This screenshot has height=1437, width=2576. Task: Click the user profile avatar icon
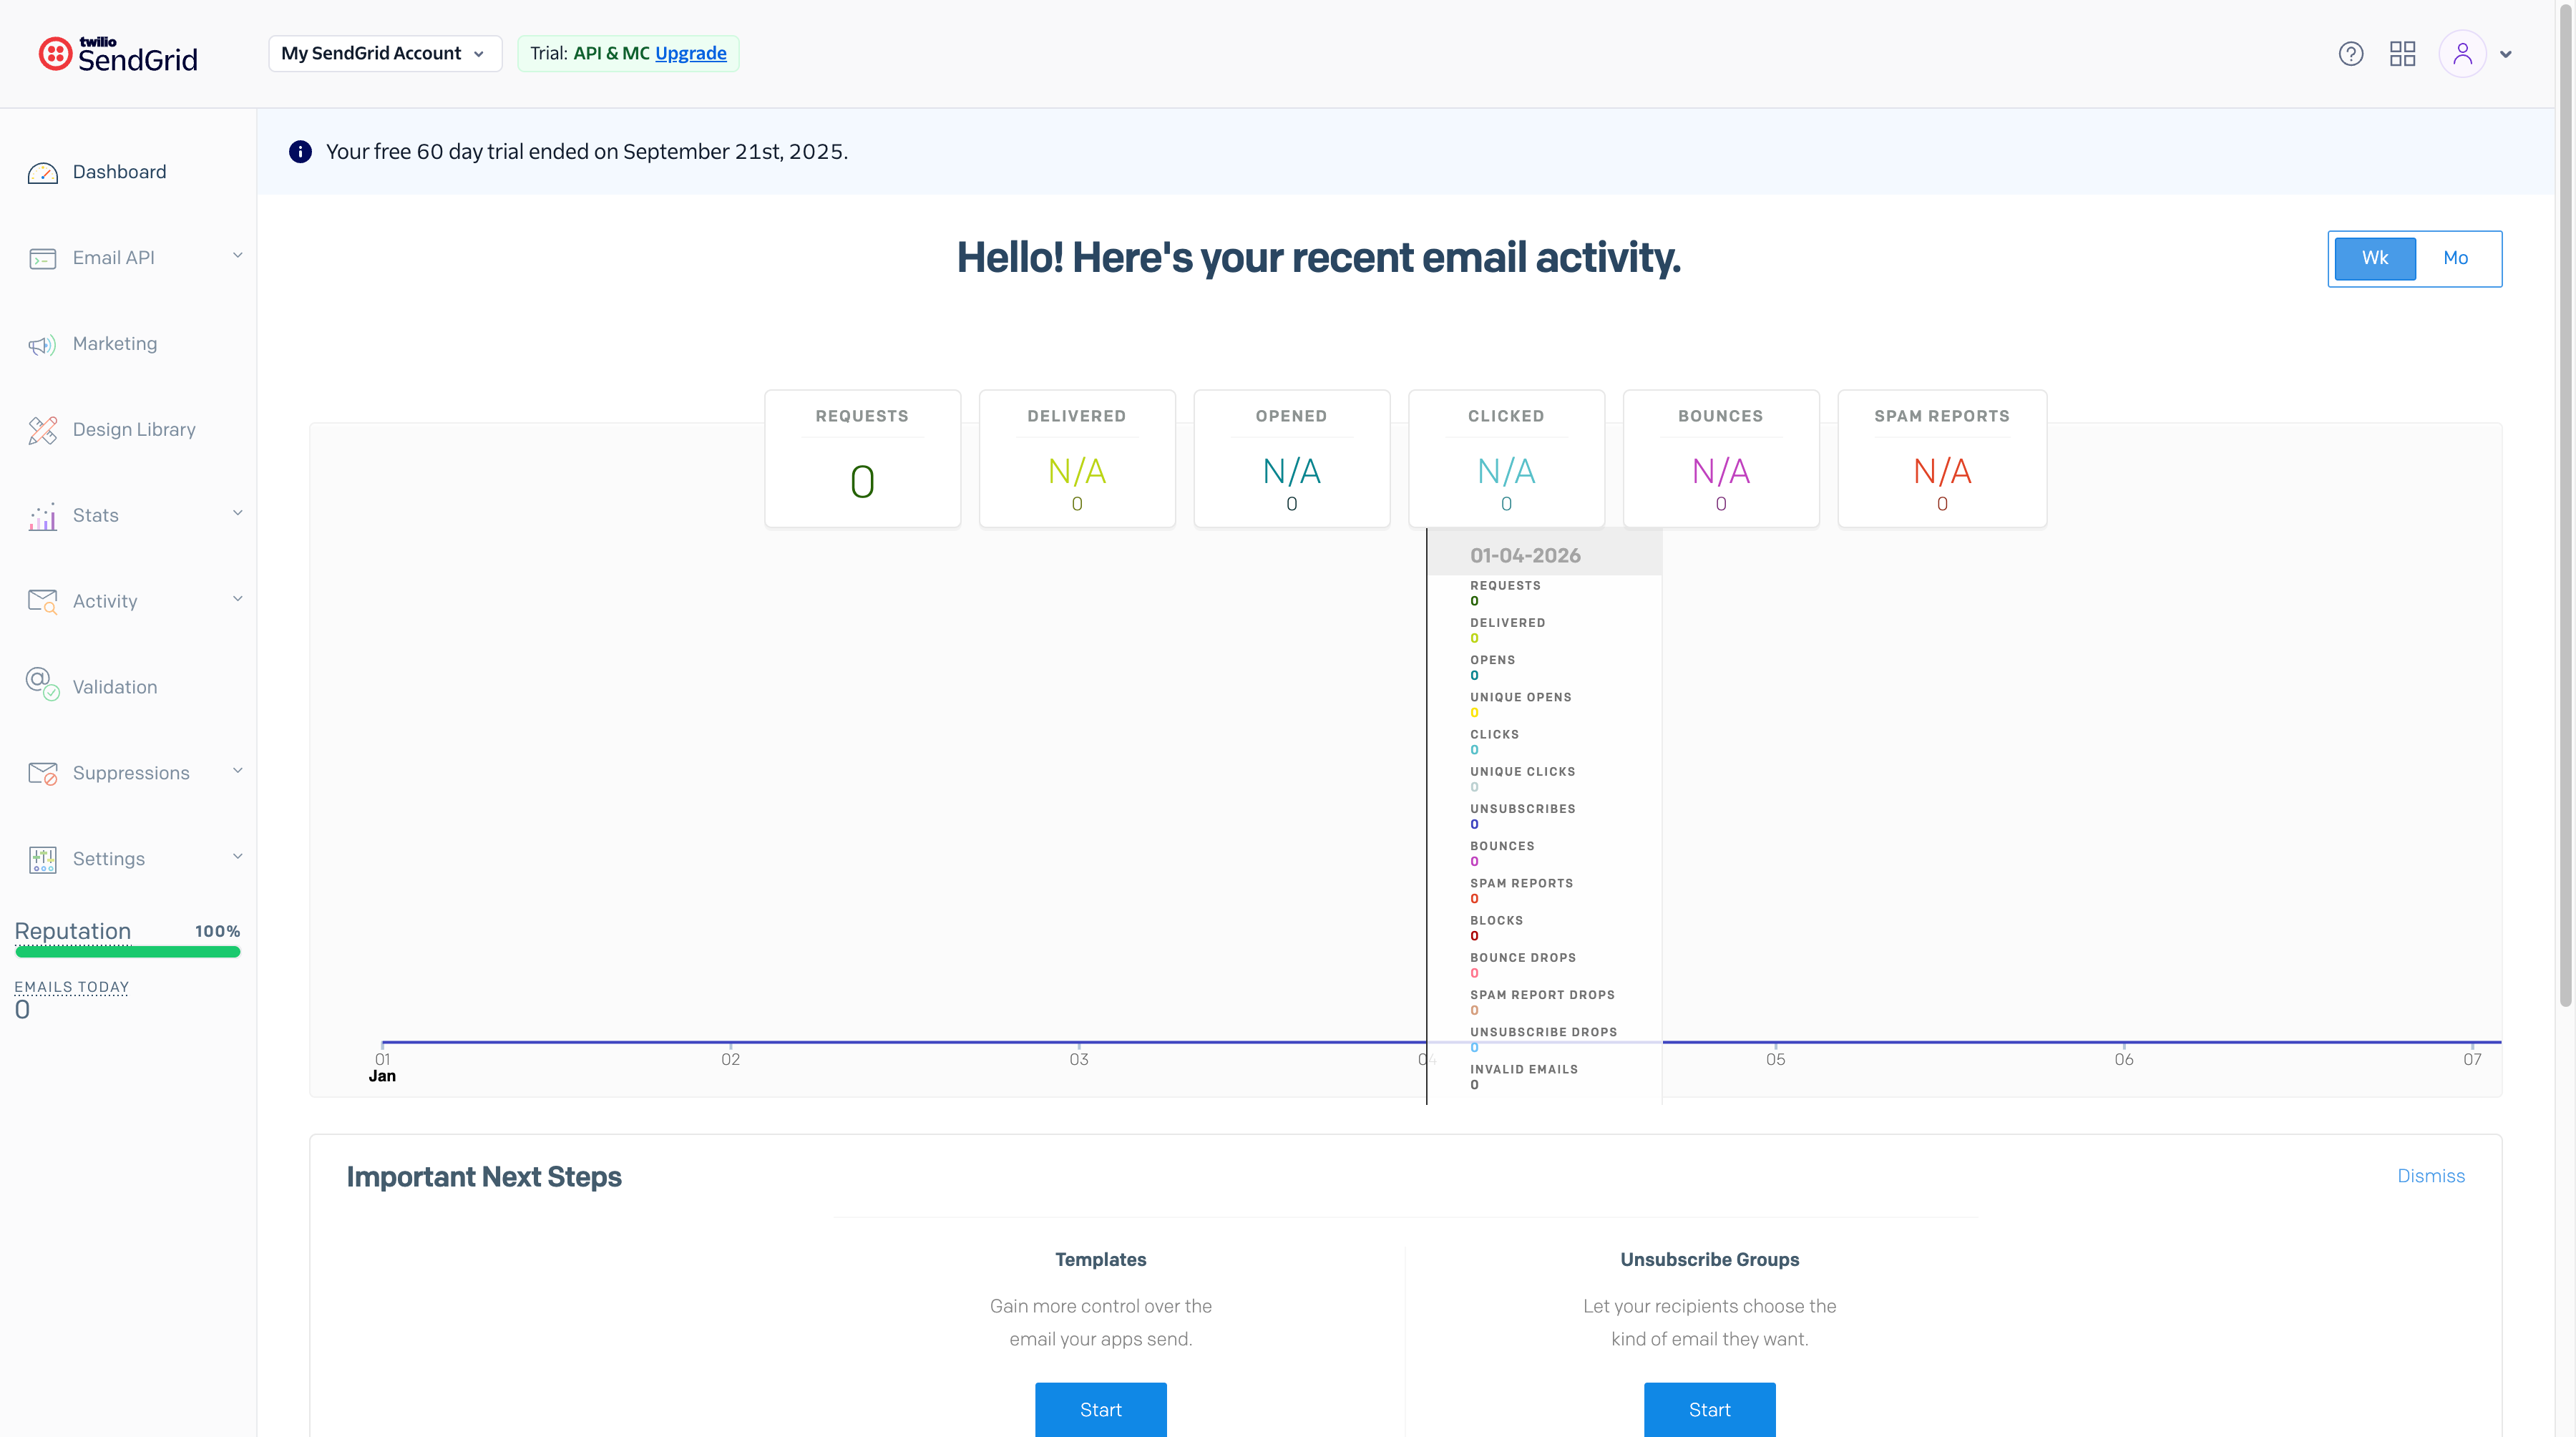tap(2462, 54)
